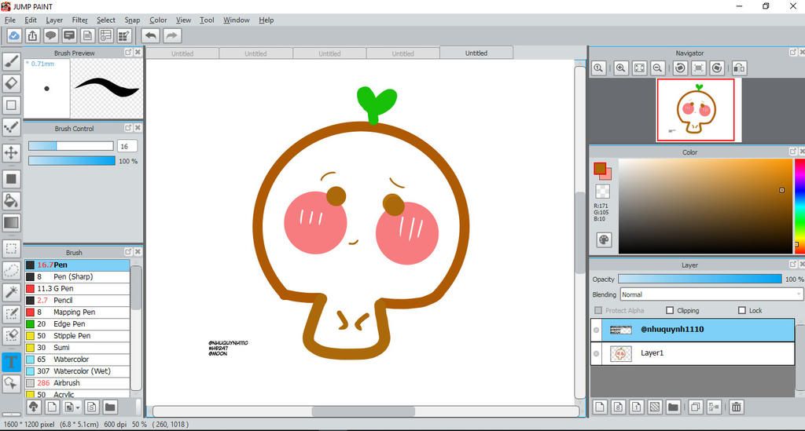Select the Move tool

tap(11, 152)
